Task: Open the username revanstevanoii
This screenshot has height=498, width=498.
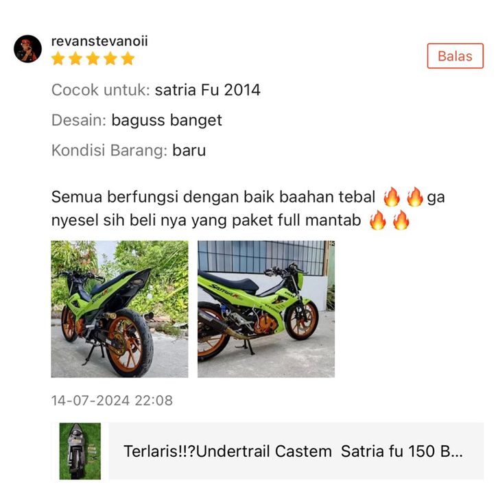Action: 99,41
